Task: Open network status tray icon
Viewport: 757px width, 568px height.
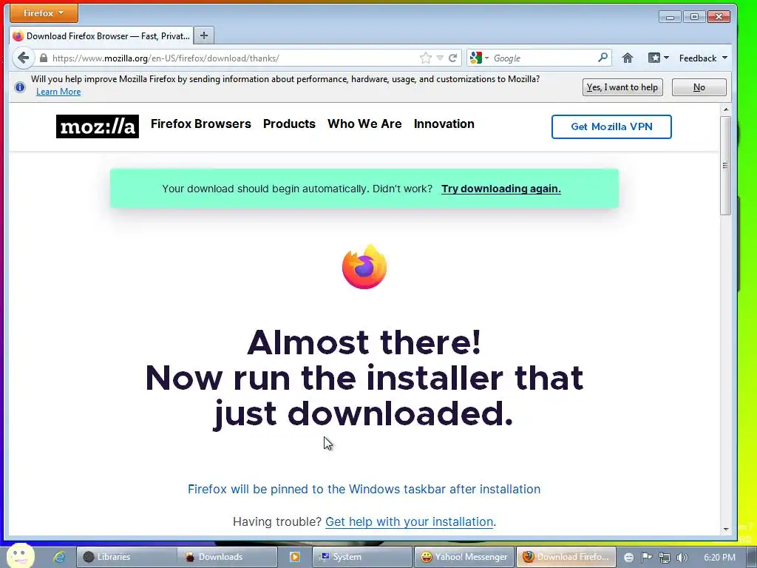Action: (665, 558)
